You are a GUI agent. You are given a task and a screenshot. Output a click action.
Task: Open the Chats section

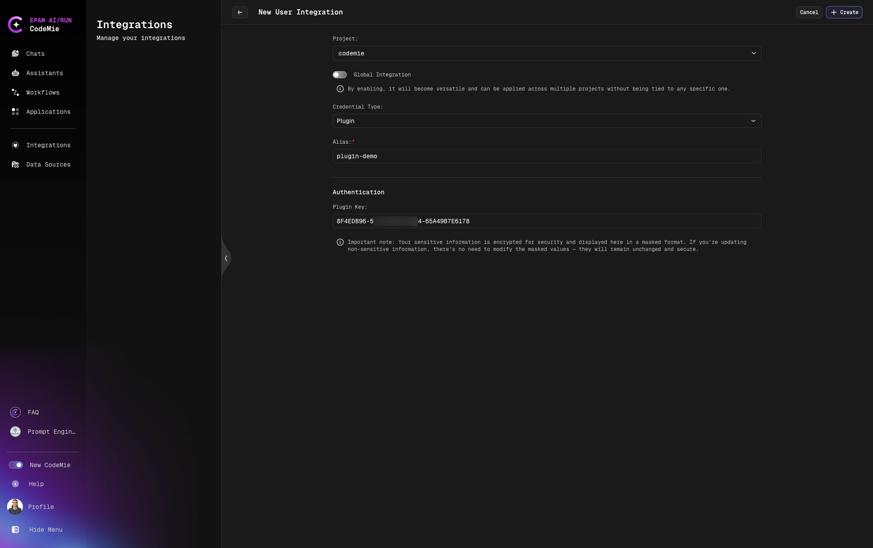(35, 54)
